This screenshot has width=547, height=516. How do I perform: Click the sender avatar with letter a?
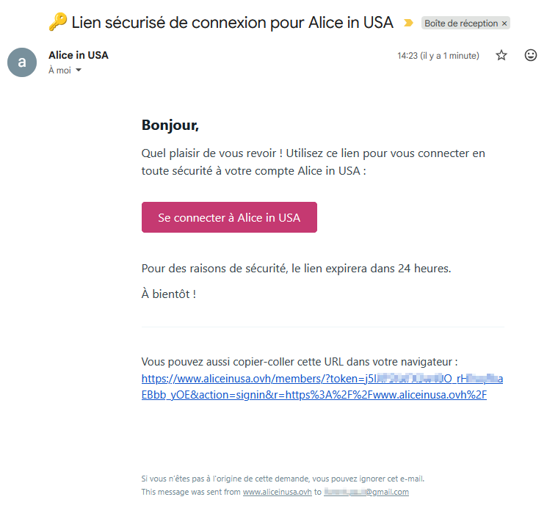click(22, 62)
